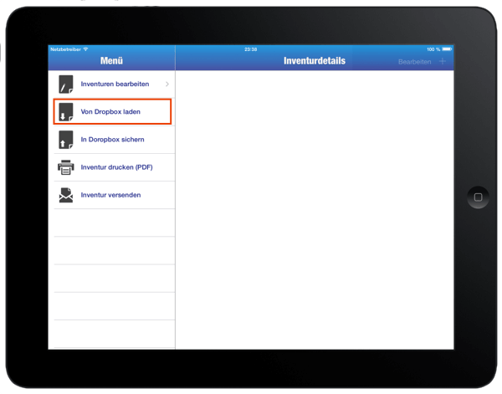Tap the battery indicator in the status bar

click(x=447, y=49)
